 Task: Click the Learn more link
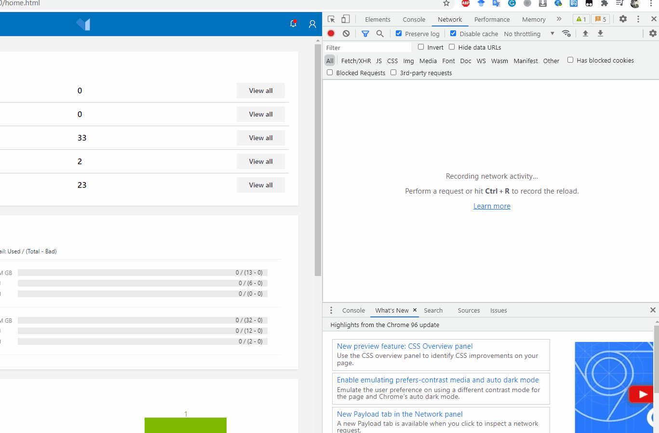tap(492, 206)
